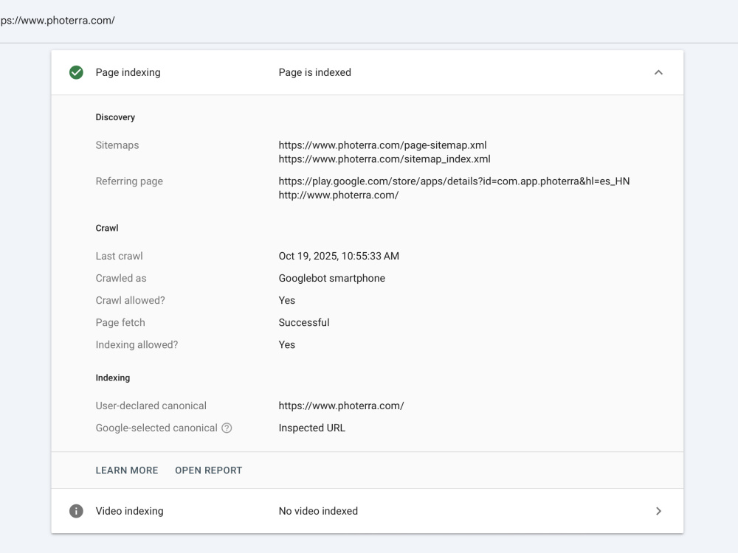The height and width of the screenshot is (553, 738).
Task: Expand the Video indexing row arrow
Action: coord(658,511)
